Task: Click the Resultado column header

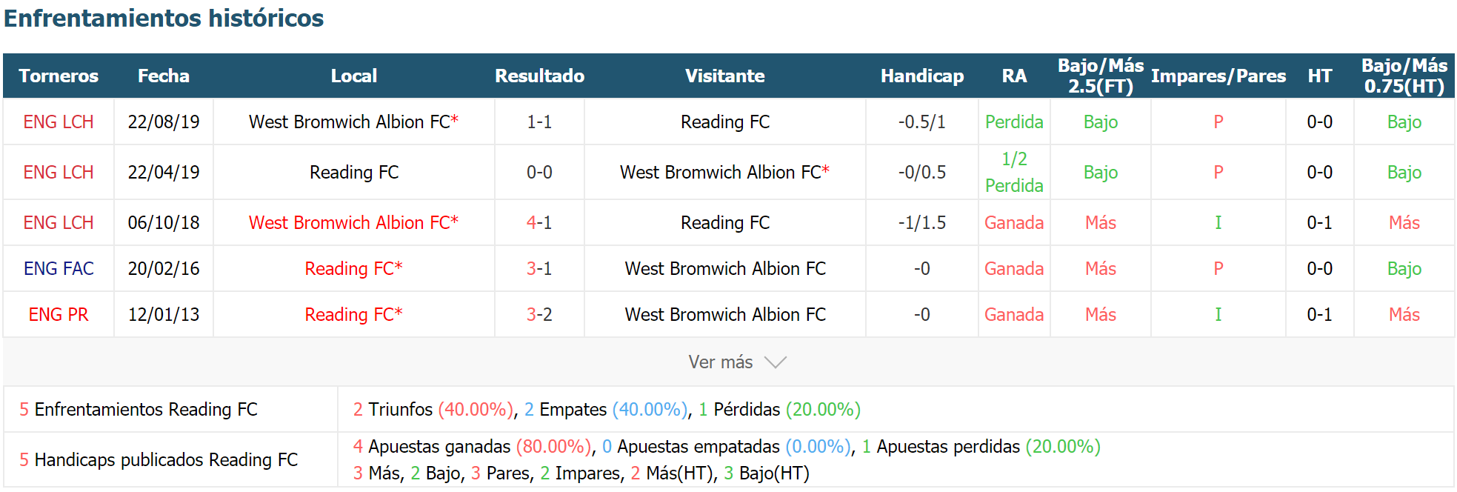Action: point(539,76)
